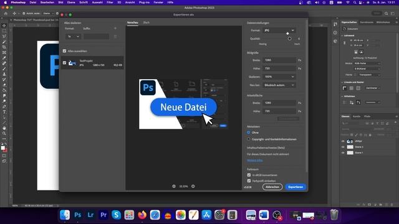Select the Move tool in the toolbar
The image size is (399, 224).
point(4,26)
